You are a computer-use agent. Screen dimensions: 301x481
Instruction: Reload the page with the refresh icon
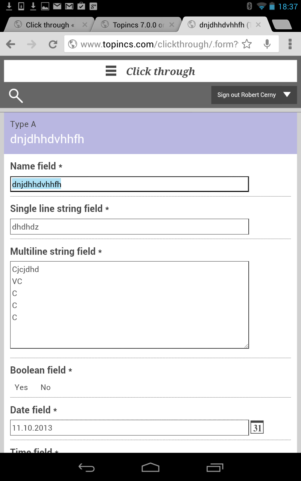pyautogui.click(x=53, y=44)
